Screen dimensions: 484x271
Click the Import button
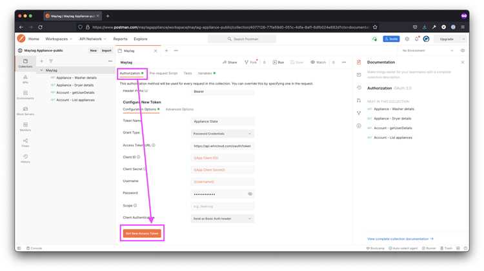point(106,50)
